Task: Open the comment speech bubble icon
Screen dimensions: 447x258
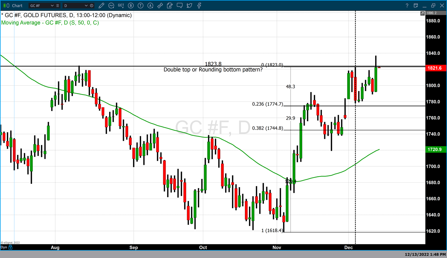Action: [x=180, y=5]
